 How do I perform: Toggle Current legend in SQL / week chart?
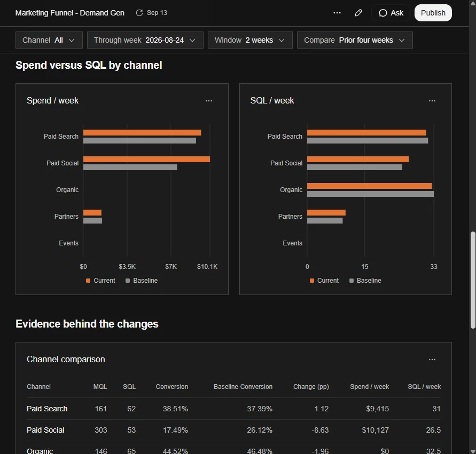pos(324,281)
